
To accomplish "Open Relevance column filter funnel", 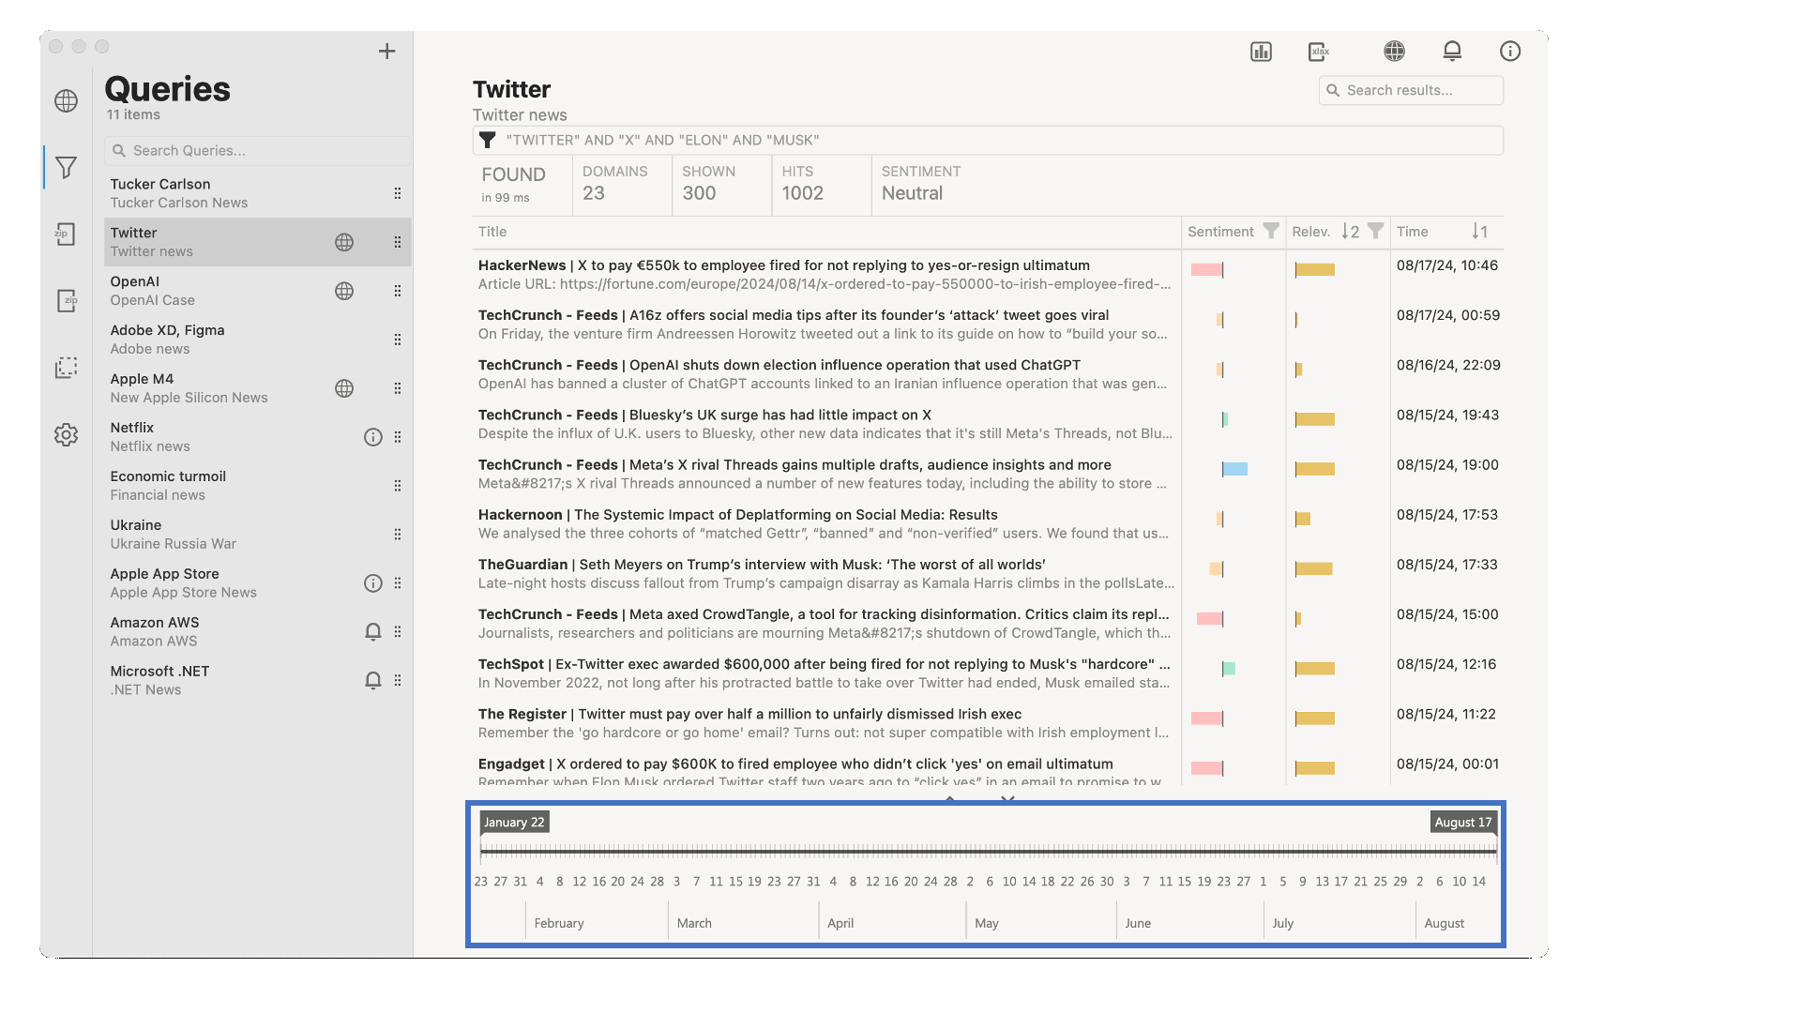I will tap(1375, 232).
